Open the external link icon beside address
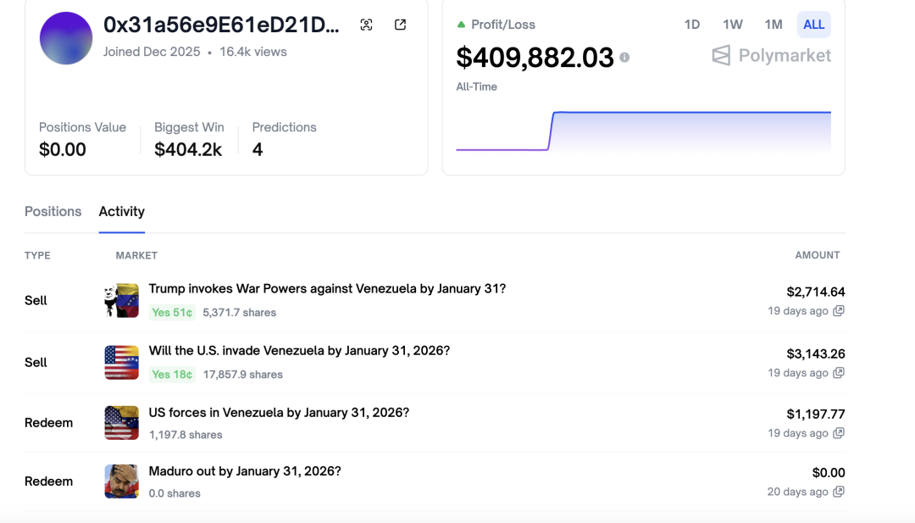 (x=401, y=25)
